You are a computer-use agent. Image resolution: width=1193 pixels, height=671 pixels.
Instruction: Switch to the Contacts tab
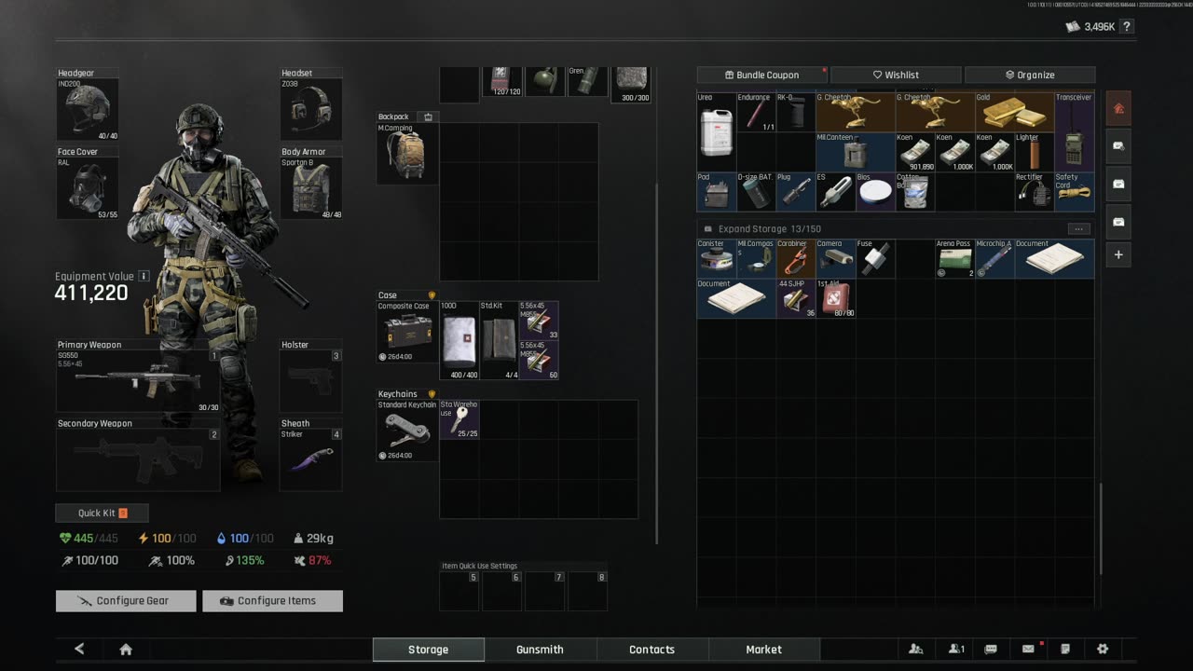pyautogui.click(x=652, y=650)
